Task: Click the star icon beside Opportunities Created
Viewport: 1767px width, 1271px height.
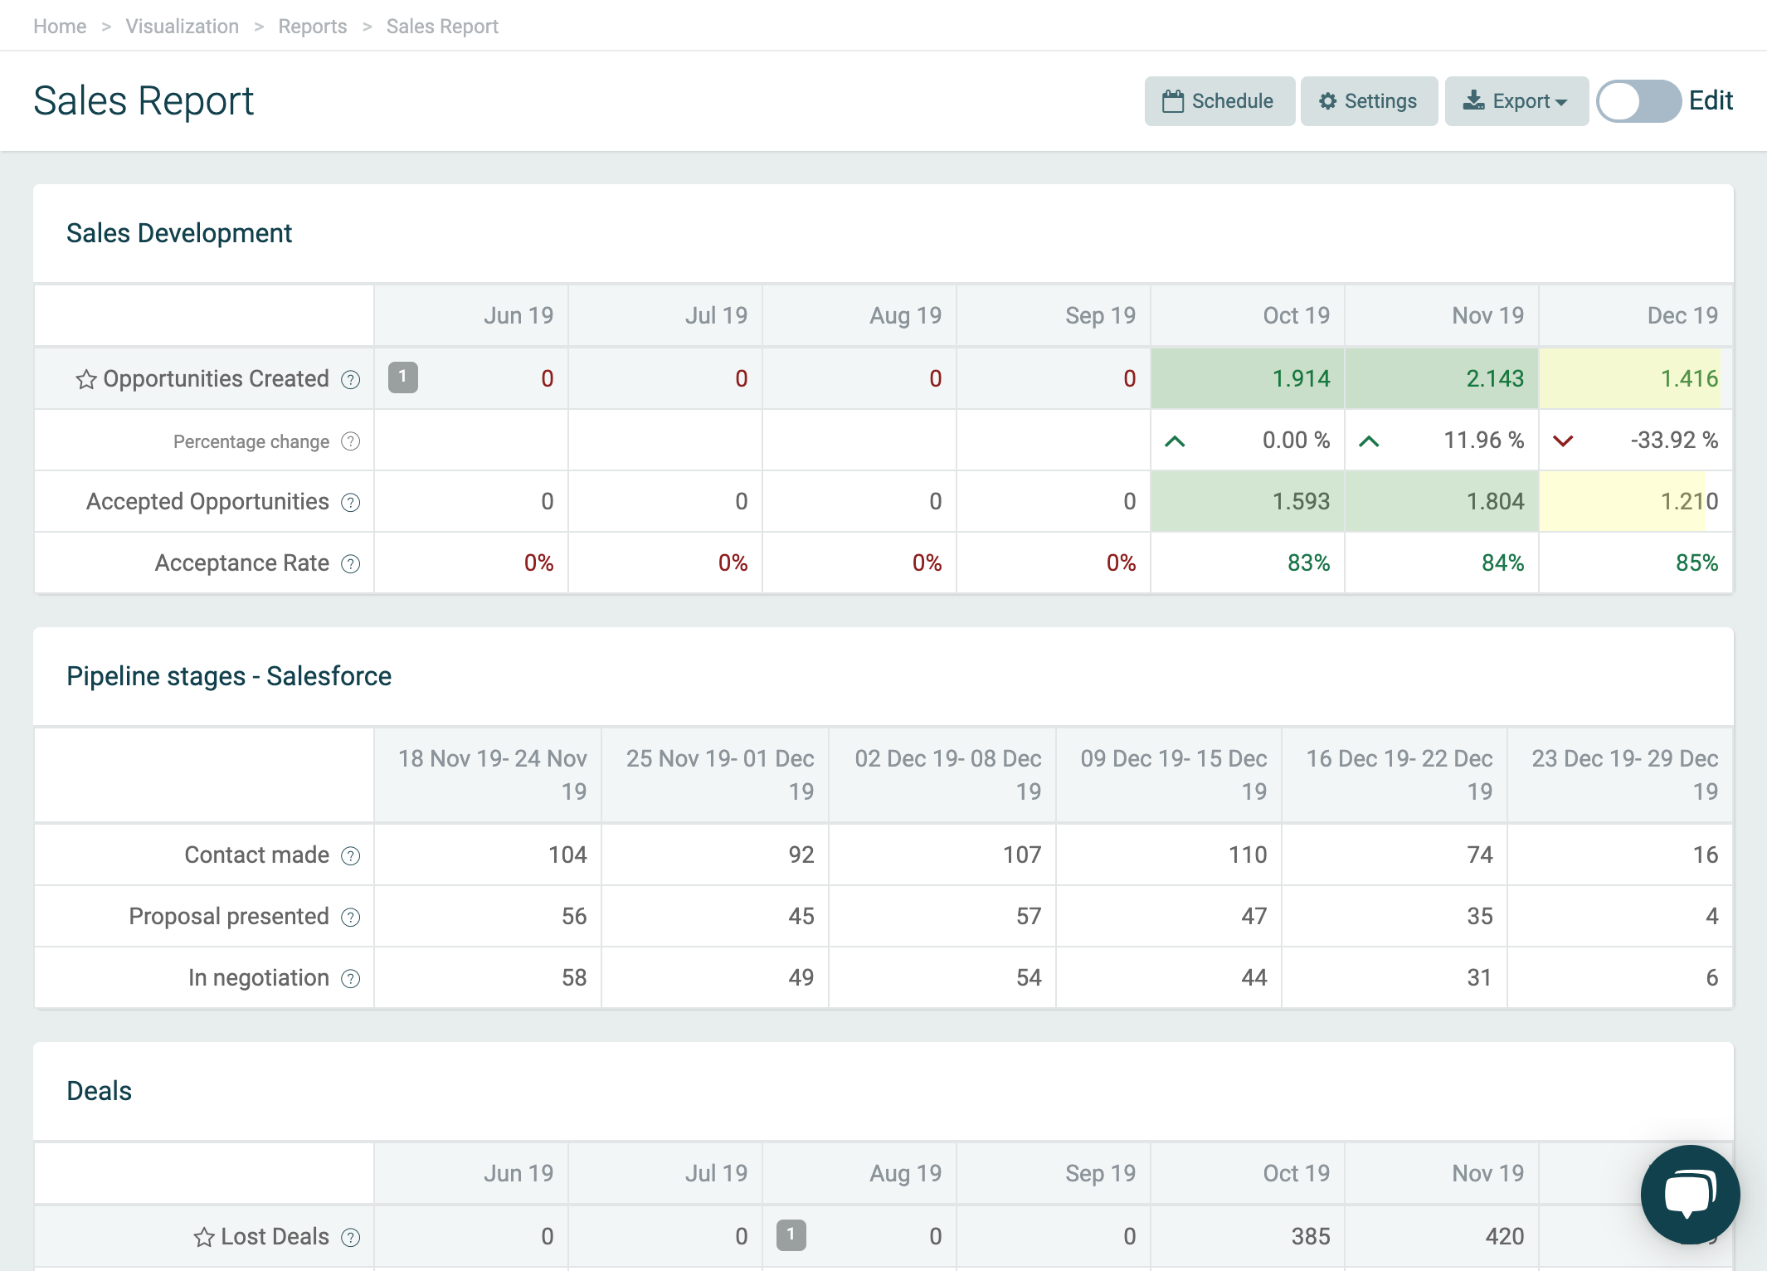Action: click(x=86, y=379)
